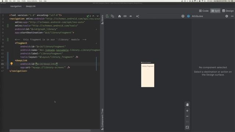Add deep link using chain icon
The height and width of the screenshot is (132, 235).
[125, 16]
